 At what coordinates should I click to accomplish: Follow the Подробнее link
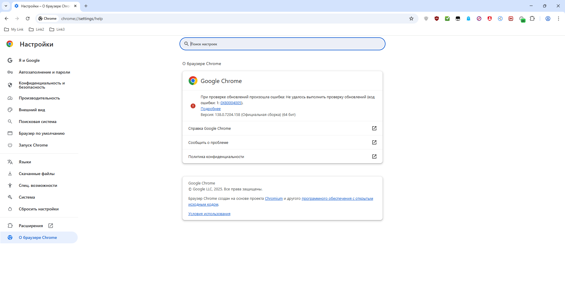click(211, 109)
